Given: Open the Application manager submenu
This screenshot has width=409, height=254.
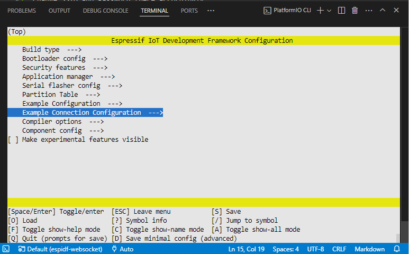Looking at the screenshot, I should (x=68, y=76).
